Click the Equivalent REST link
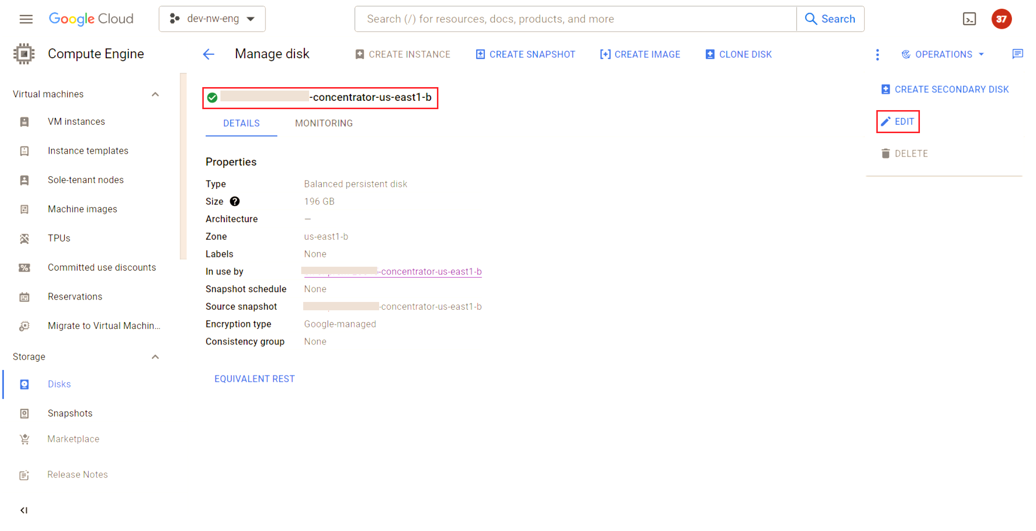 pos(254,379)
